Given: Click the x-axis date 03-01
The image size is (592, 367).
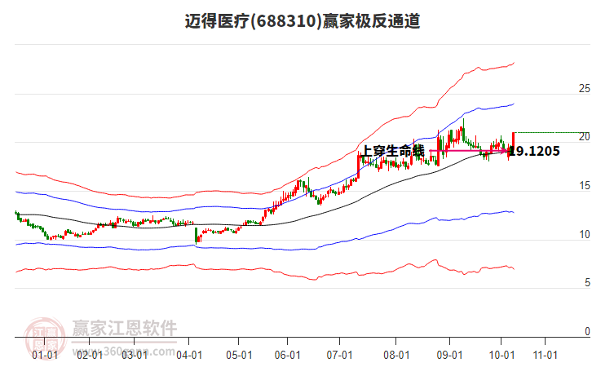Looking at the screenshot, I should pyautogui.click(x=135, y=355).
